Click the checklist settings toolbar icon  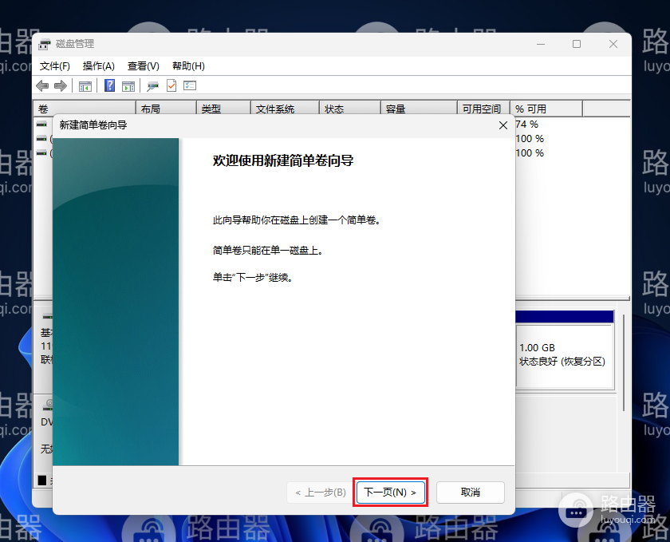click(190, 85)
